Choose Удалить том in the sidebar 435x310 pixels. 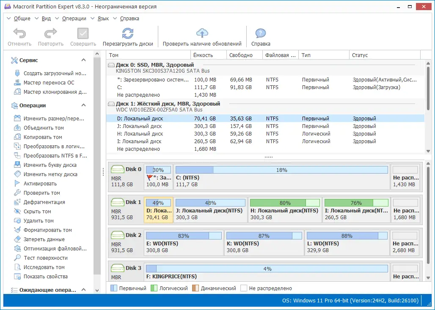(x=39, y=221)
